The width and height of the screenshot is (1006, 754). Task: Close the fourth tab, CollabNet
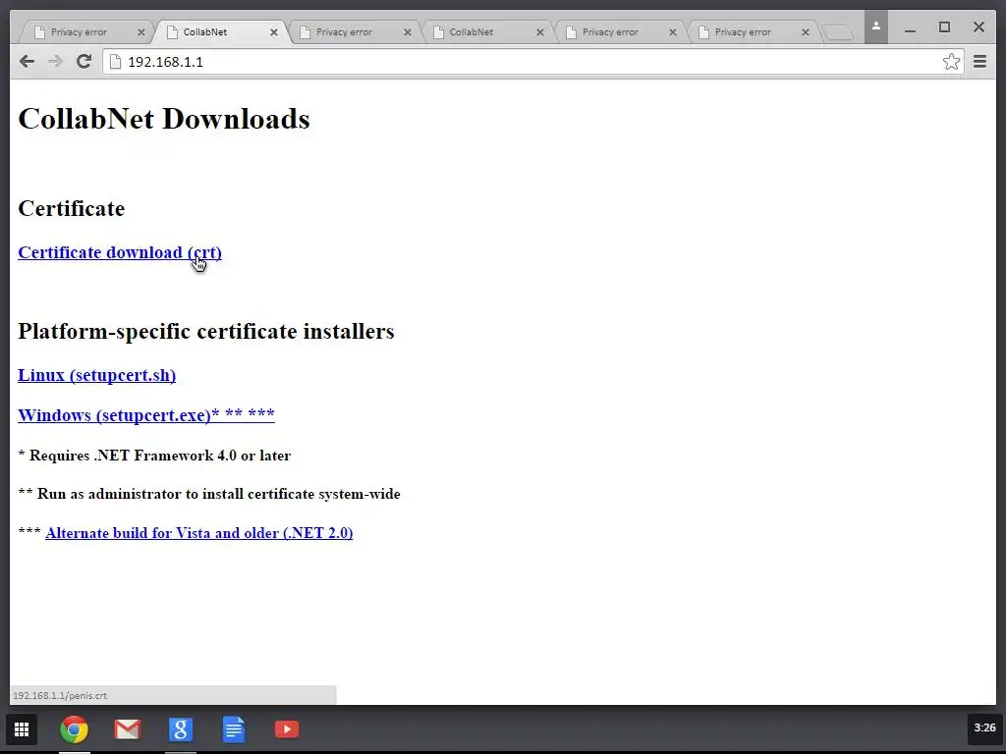(x=540, y=32)
